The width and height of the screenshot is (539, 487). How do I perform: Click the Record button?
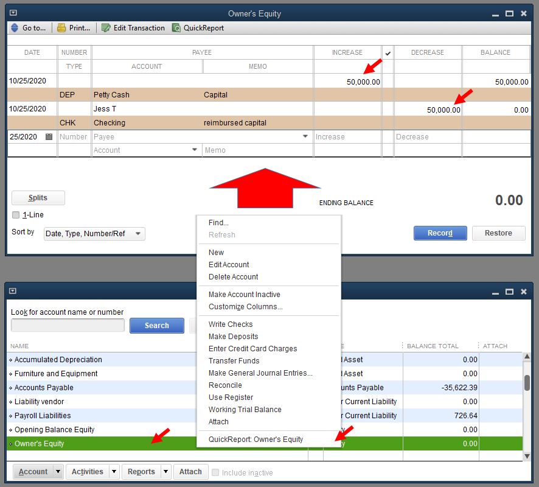440,233
